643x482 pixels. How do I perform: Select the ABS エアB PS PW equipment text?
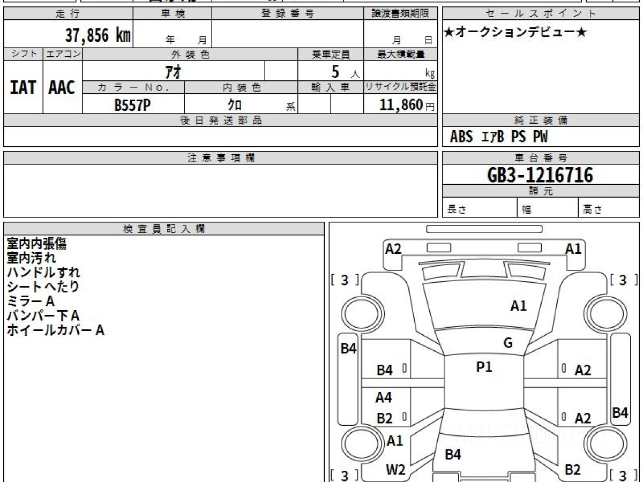498,137
